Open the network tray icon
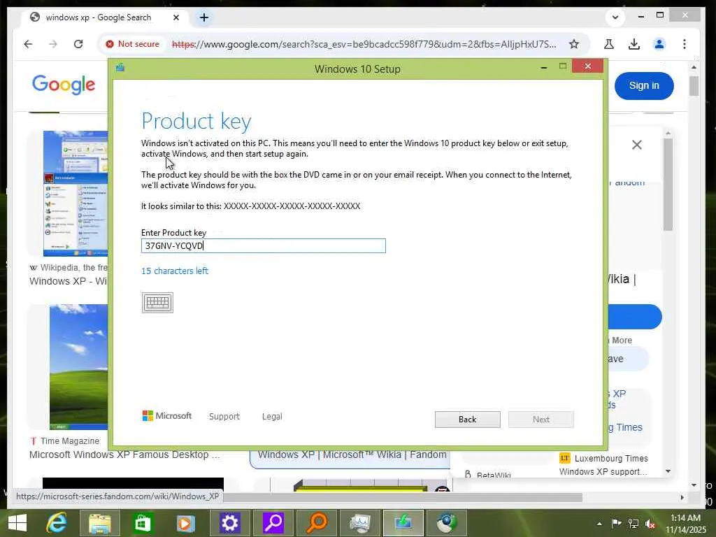This screenshot has height=537, width=716. pyautogui.click(x=633, y=524)
